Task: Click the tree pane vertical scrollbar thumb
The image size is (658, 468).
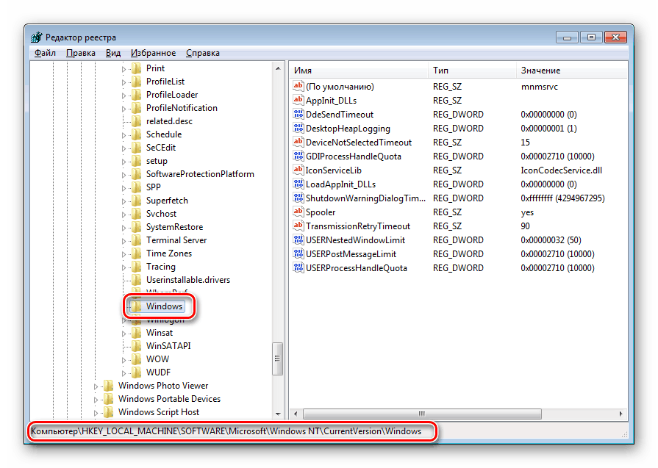Action: [x=278, y=359]
